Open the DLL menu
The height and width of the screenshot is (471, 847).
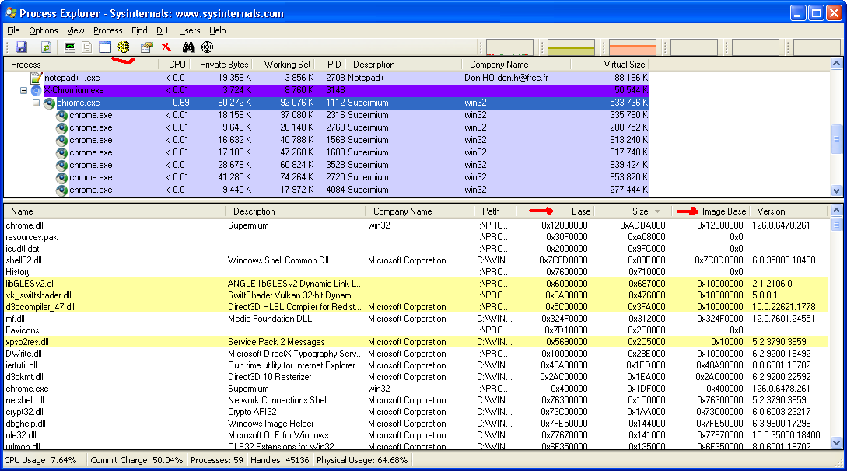163,30
